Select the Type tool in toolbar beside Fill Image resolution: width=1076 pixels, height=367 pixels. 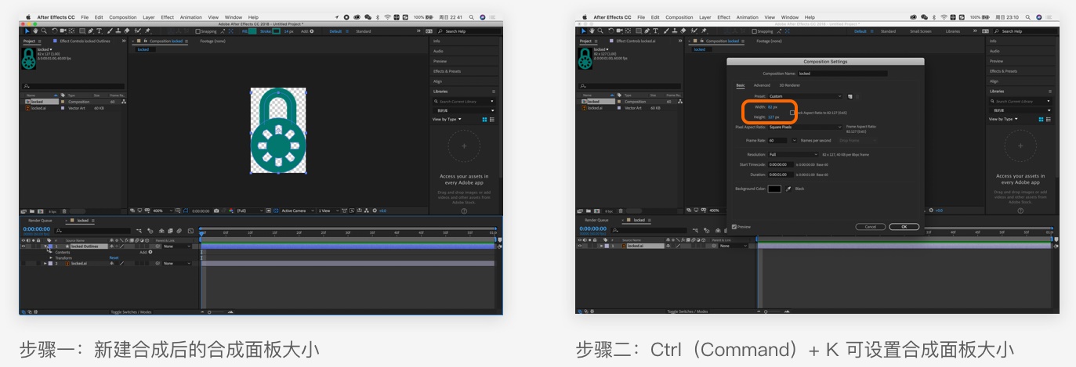click(x=99, y=31)
